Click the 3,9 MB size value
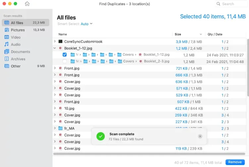This screenshot has height=167, width=249. (x=181, y=42)
